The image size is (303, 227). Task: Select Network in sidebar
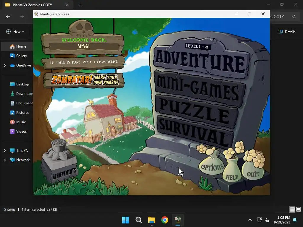(x=20, y=160)
